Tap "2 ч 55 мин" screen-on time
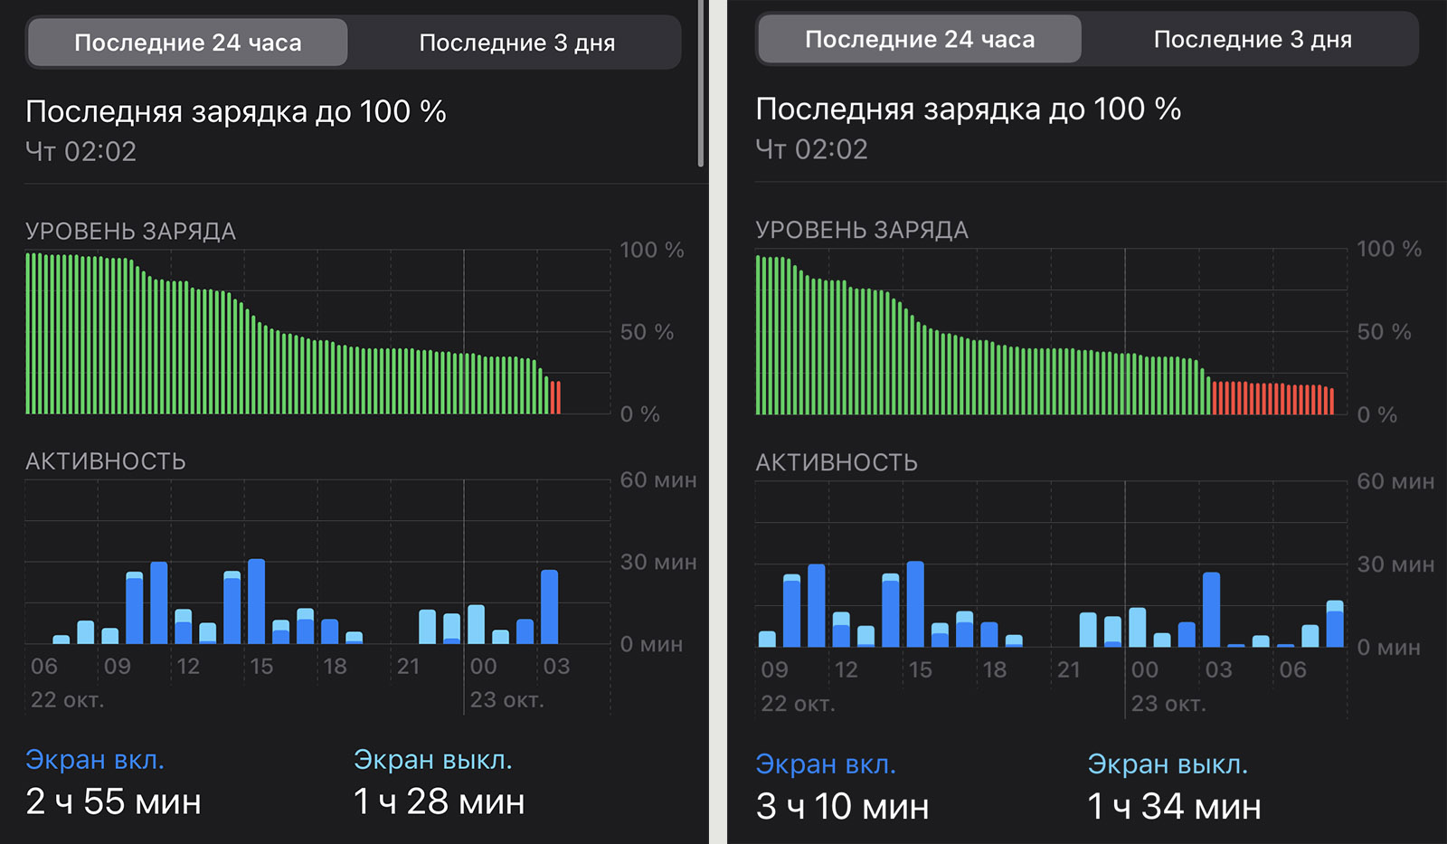This screenshot has height=844, width=1447. point(113,802)
